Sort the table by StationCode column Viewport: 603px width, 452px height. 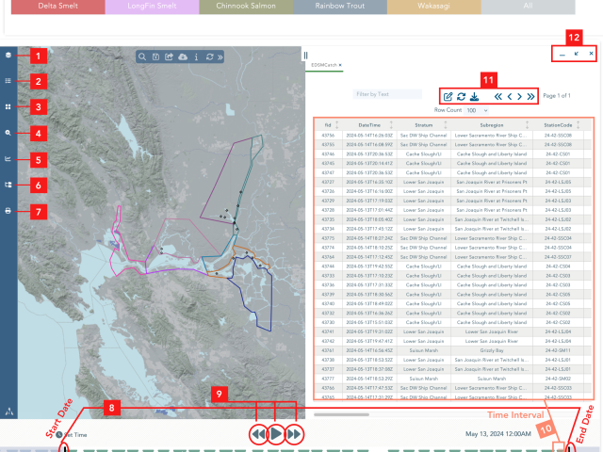click(558, 125)
